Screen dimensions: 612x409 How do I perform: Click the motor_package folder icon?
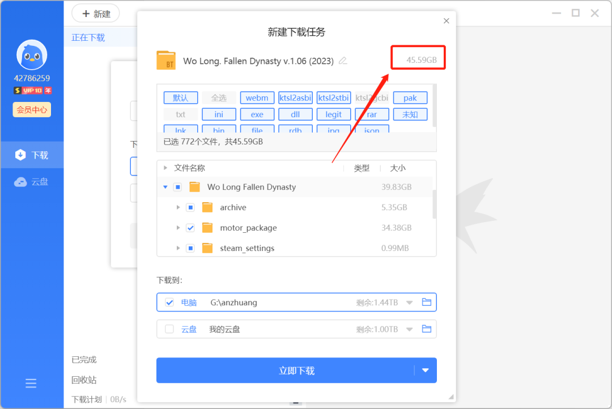click(x=207, y=228)
